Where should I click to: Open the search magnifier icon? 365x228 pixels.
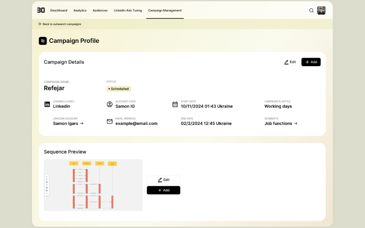tap(311, 10)
